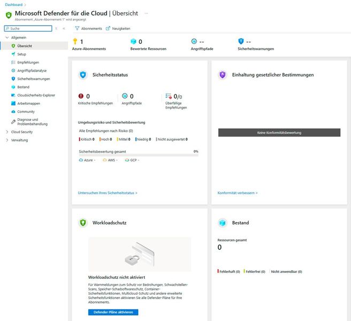Viewport: 351px width, 321px height.
Task: Click the Fehlerhaft (0) status label
Action: tap(229, 272)
